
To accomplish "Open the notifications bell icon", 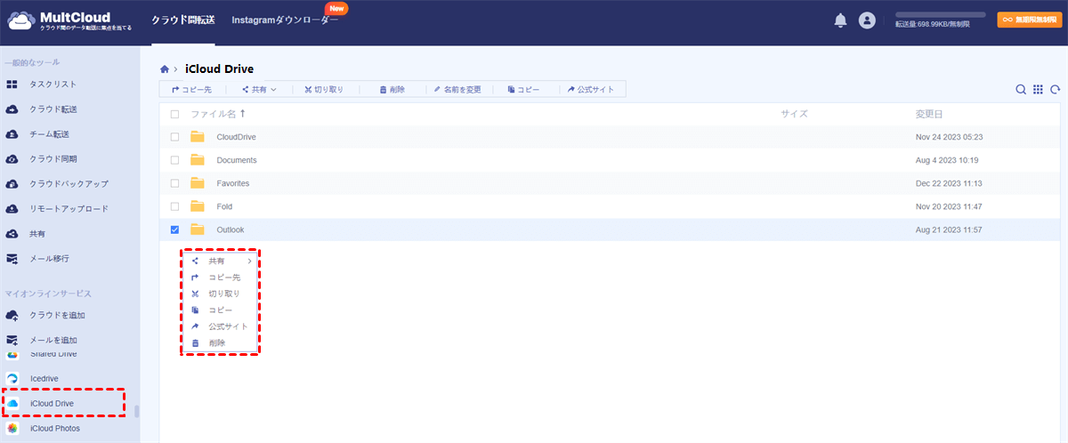I will click(840, 20).
